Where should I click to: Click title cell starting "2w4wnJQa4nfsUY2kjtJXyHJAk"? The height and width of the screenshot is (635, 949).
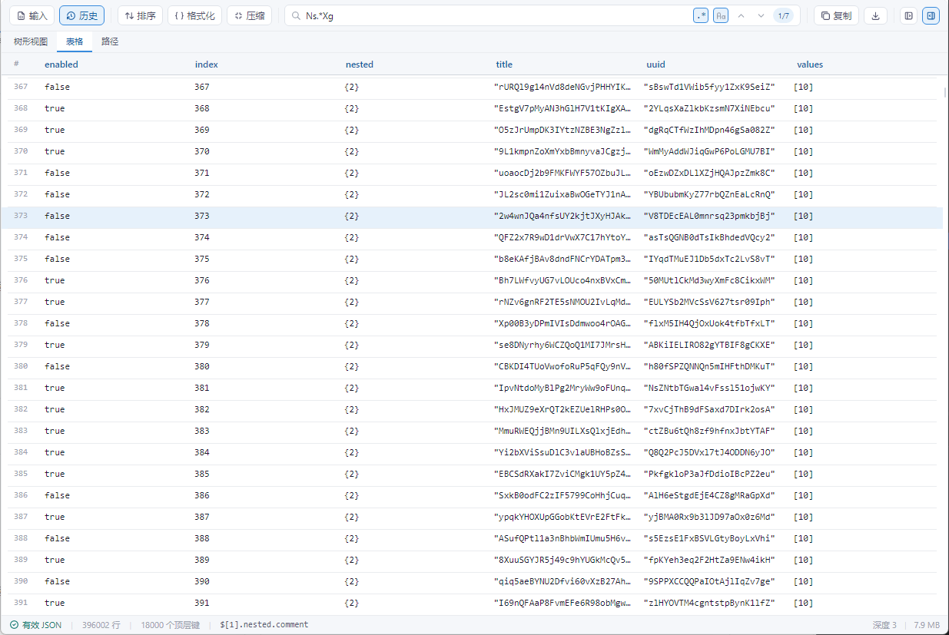pyautogui.click(x=562, y=216)
